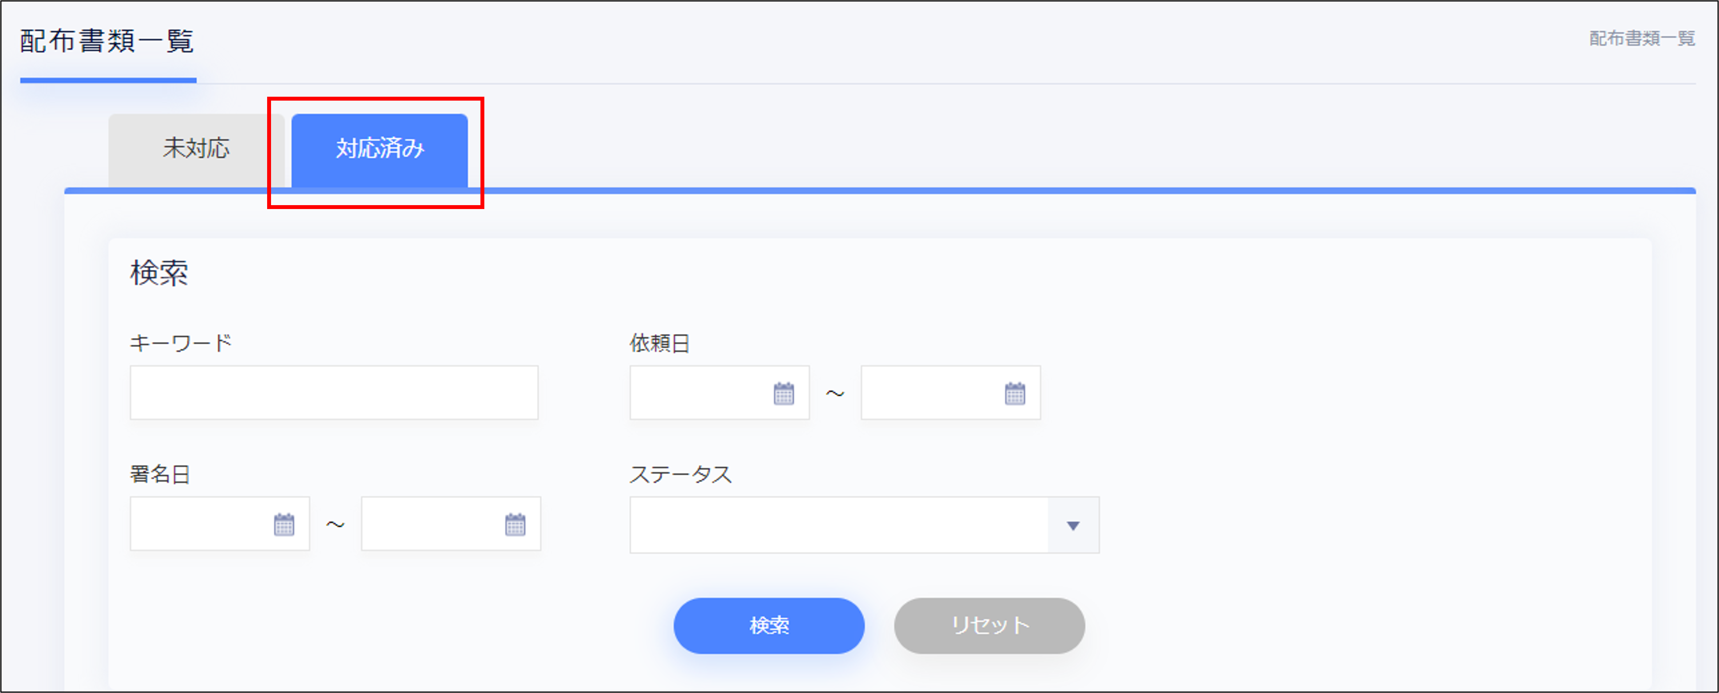Image resolution: width=1719 pixels, height=693 pixels.
Task: Click the 署名日 start date field
Action: point(220,523)
